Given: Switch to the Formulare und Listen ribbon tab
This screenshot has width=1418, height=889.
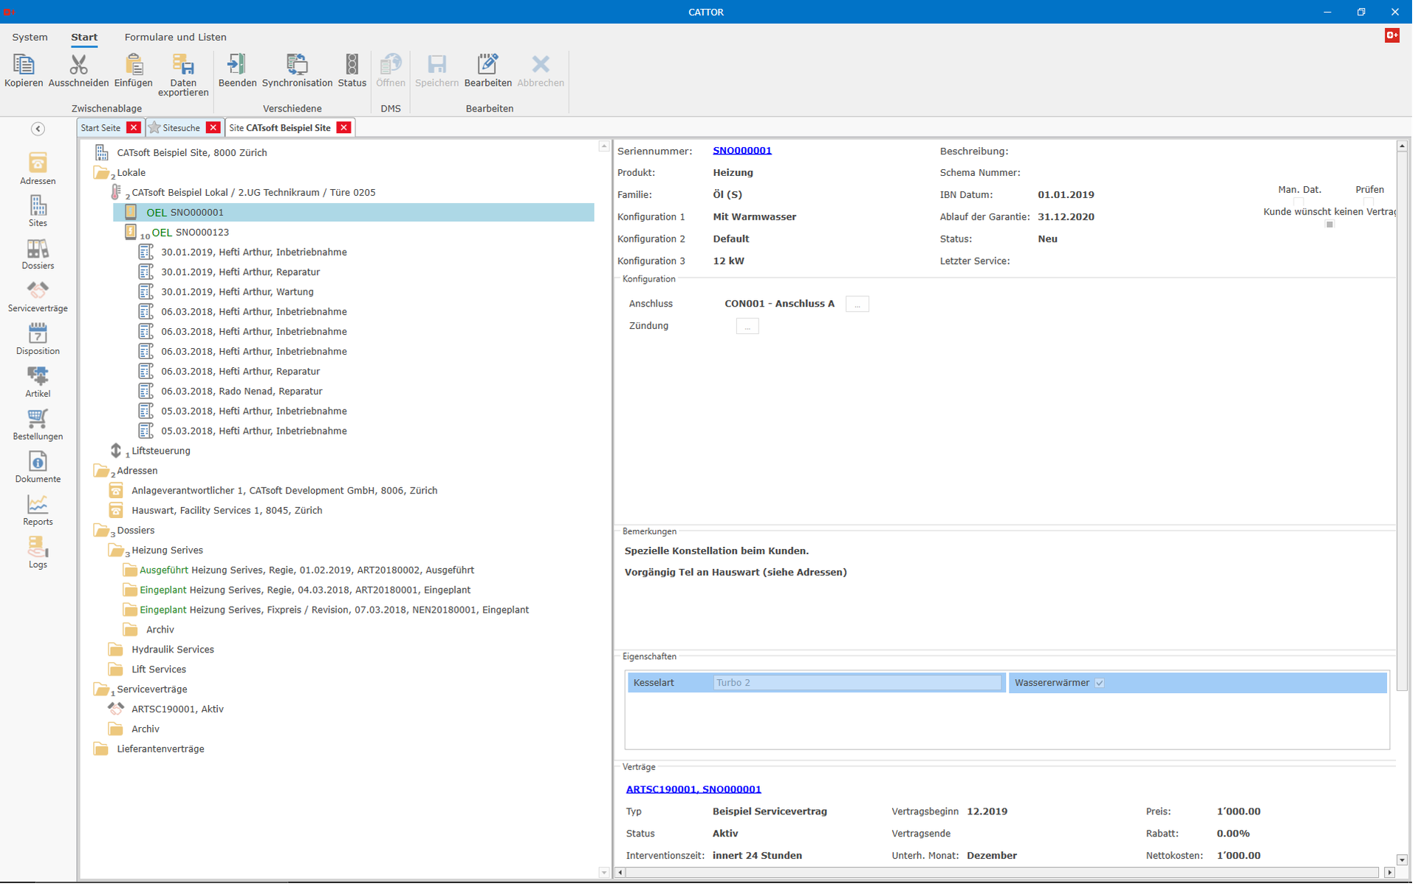Looking at the screenshot, I should (x=175, y=37).
